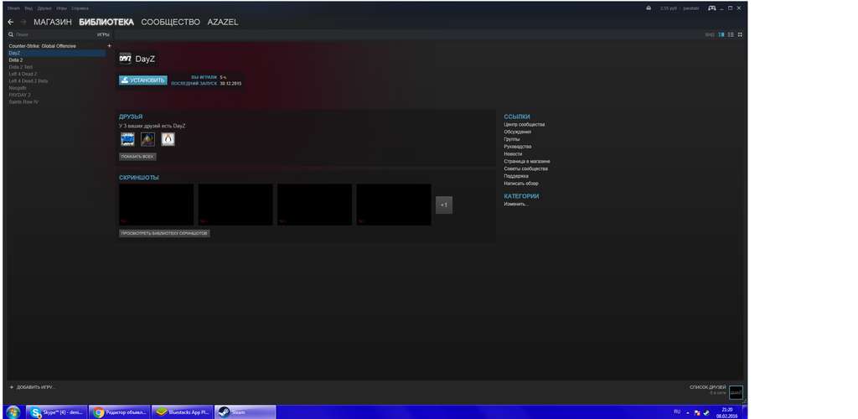This screenshot has height=419, width=858.
Task: Open the Центр сообщества link
Action: tap(524, 124)
